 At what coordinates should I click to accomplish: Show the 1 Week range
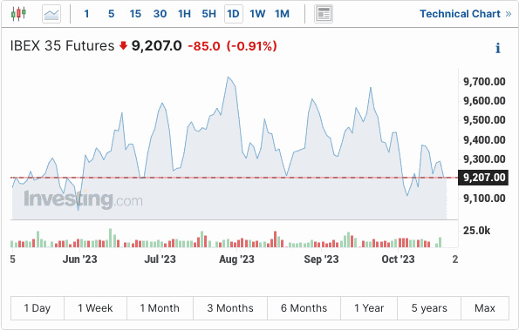click(95, 308)
